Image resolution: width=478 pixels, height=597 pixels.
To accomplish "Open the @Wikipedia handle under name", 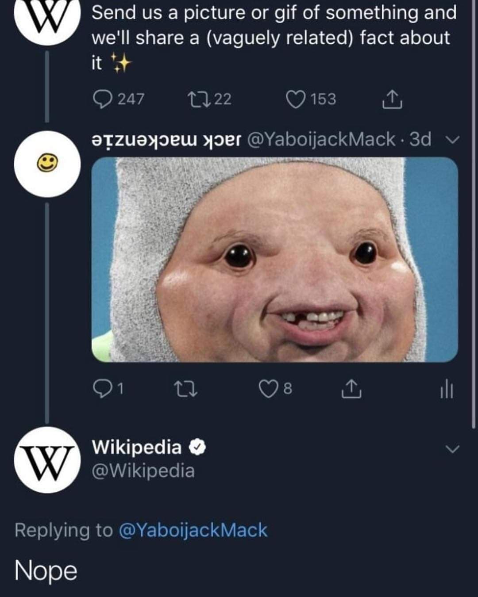I will 143,471.
